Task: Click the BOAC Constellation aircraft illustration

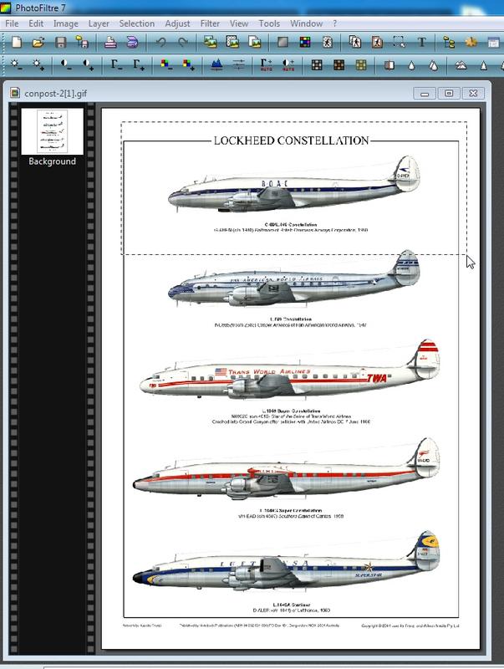Action: pyautogui.click(x=294, y=185)
